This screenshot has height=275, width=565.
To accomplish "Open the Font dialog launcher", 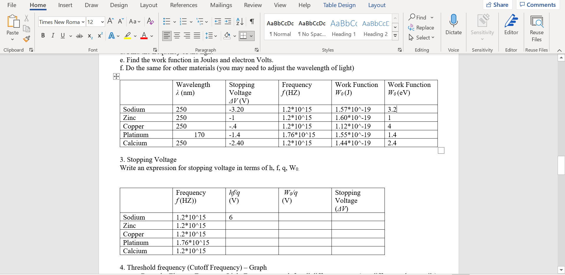I will pos(155,50).
